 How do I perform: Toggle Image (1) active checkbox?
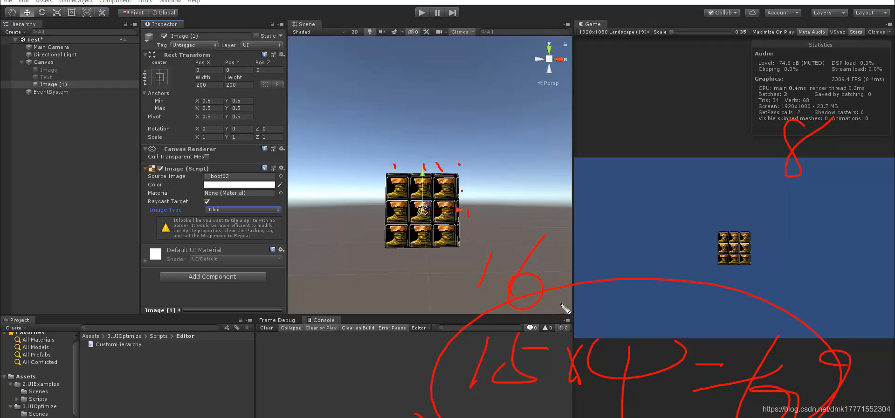coord(164,36)
